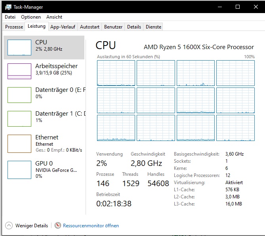Image resolution: width=265 pixels, height=236 pixels.
Task: Open the Arbeitsspeicher memory graph
Action: [19, 71]
